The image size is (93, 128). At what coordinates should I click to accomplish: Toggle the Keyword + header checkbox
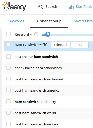pyautogui.click(x=8, y=34)
